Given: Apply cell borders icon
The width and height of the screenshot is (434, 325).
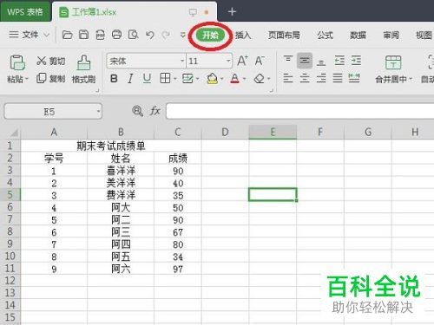Looking at the screenshot, I should [x=165, y=78].
